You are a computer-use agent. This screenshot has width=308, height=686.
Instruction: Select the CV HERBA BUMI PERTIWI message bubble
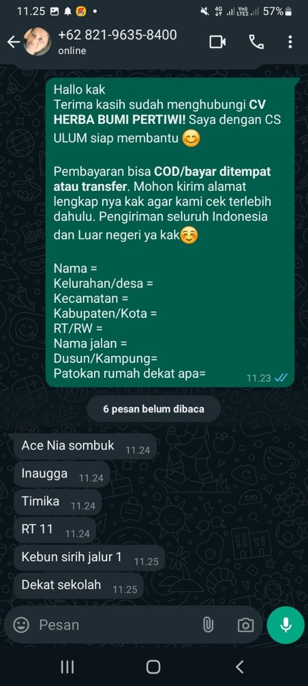(x=170, y=232)
